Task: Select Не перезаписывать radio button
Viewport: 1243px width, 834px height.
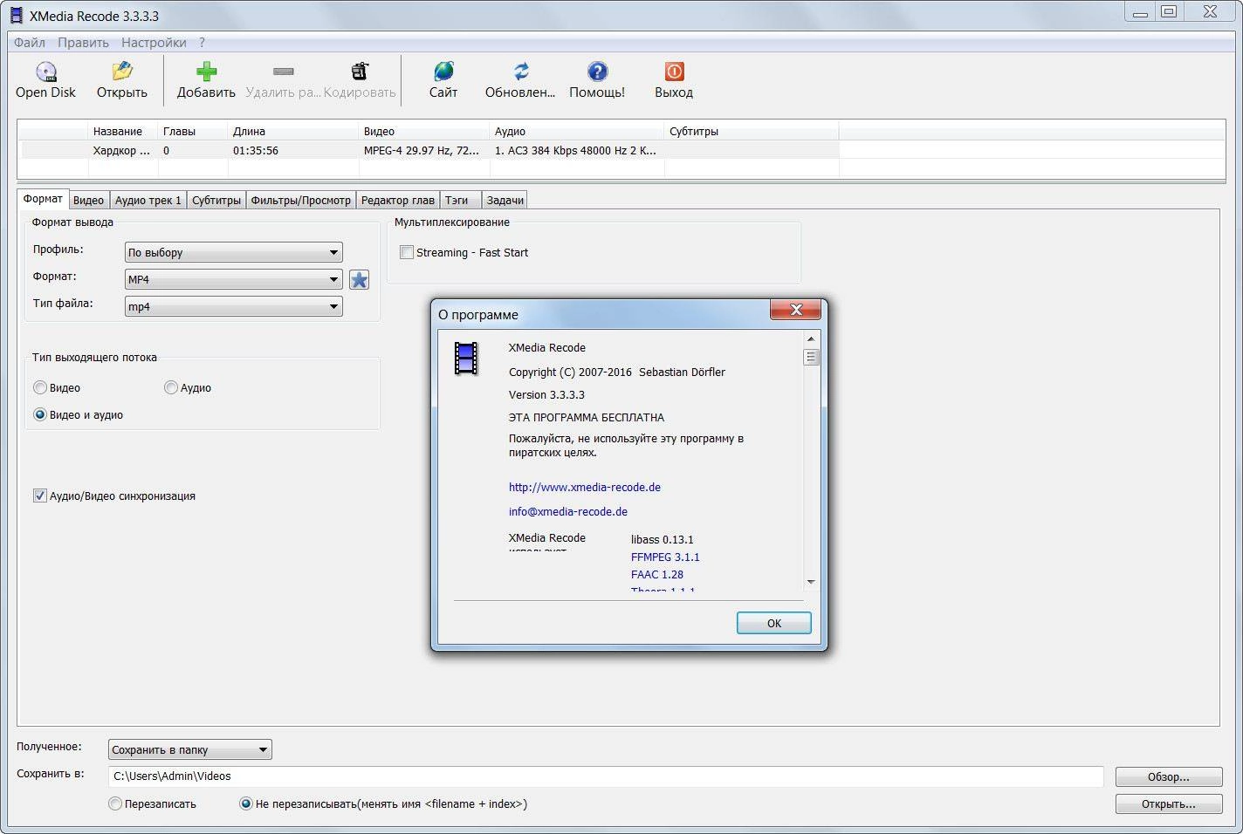Action: pos(246,803)
